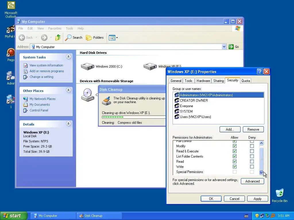294x220 pixels.
Task: Switch to the General tab
Action: [176, 80]
